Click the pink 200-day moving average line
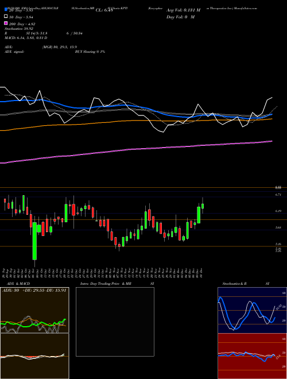 [136, 149]
